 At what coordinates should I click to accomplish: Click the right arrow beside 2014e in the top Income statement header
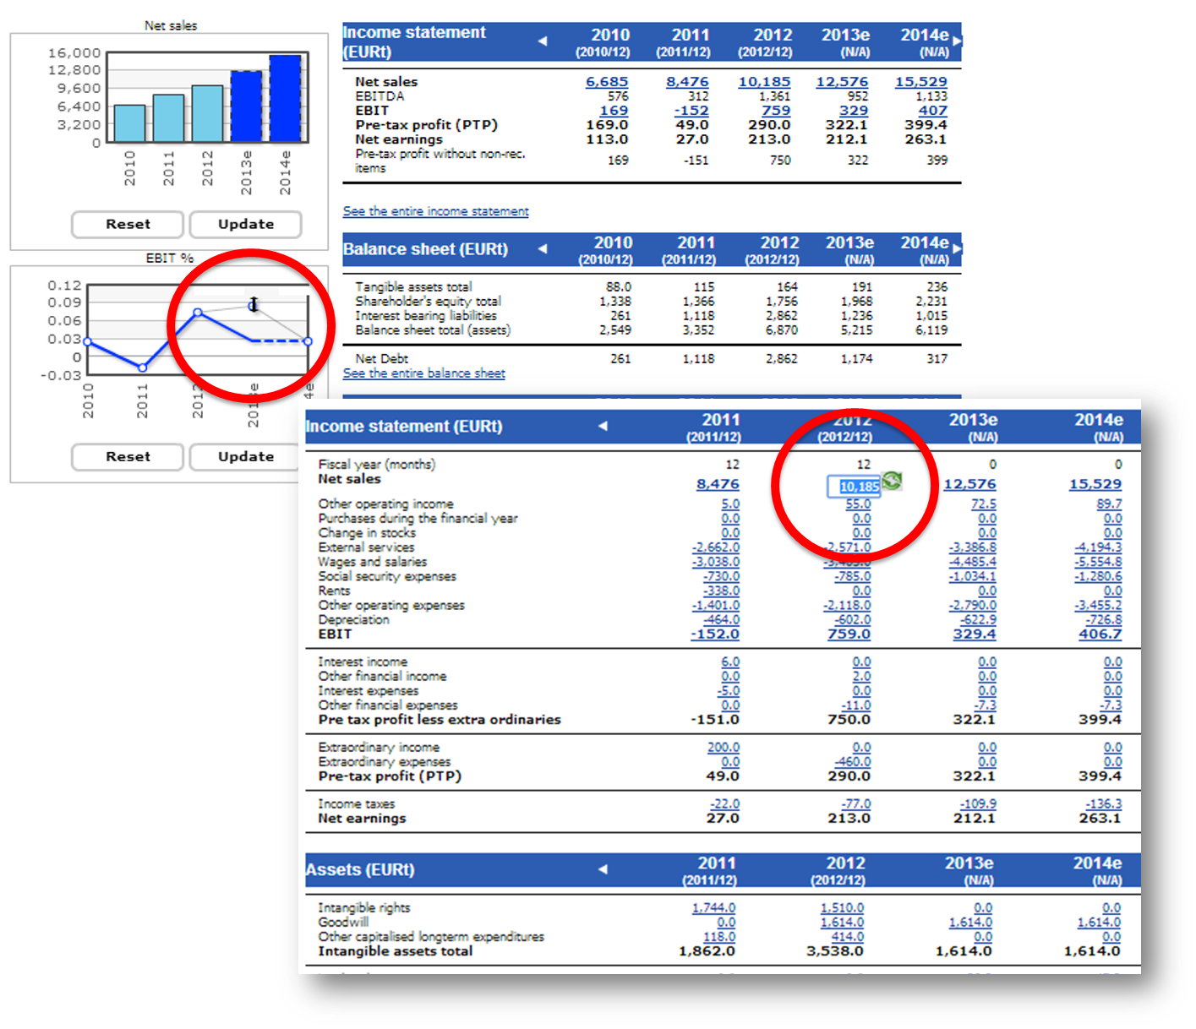tap(957, 40)
